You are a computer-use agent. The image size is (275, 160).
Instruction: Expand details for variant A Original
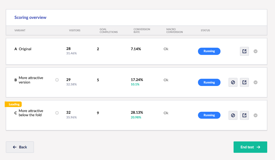255,51
